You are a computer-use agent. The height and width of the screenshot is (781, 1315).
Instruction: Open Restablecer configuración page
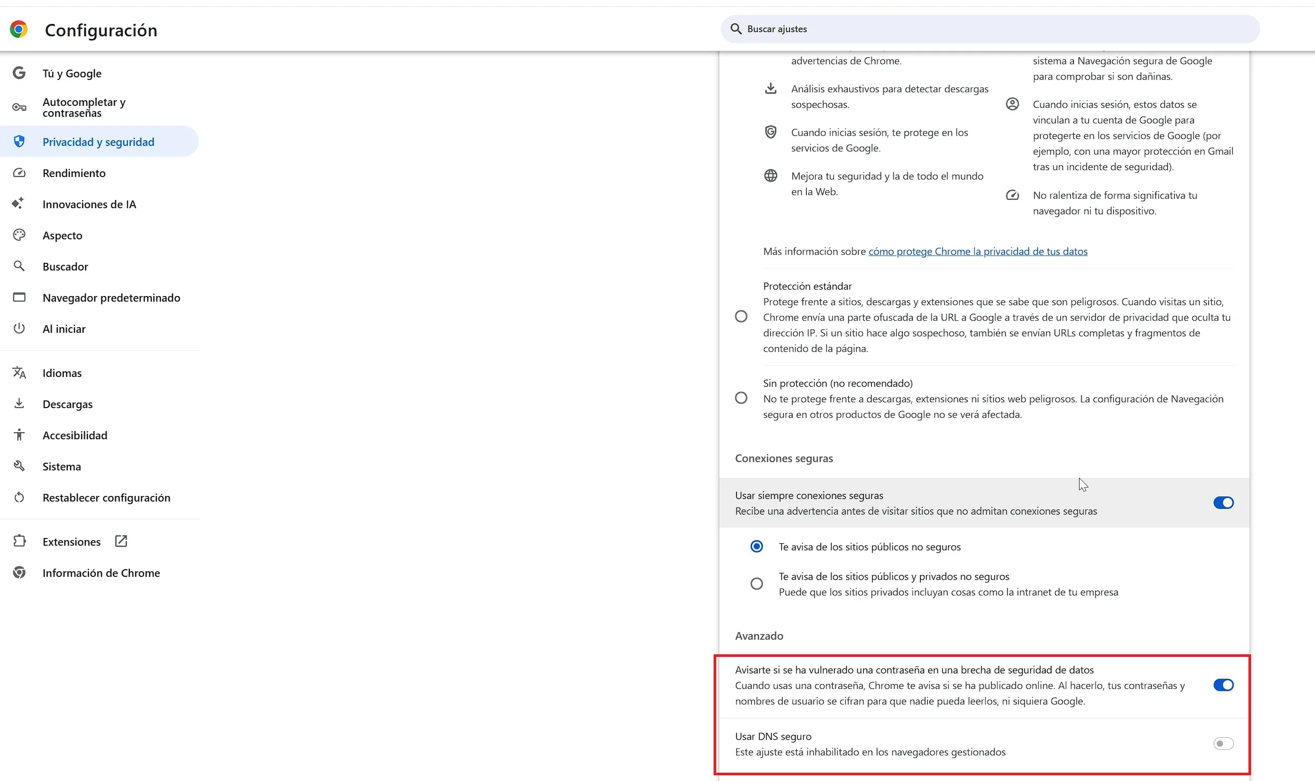[x=99, y=497]
